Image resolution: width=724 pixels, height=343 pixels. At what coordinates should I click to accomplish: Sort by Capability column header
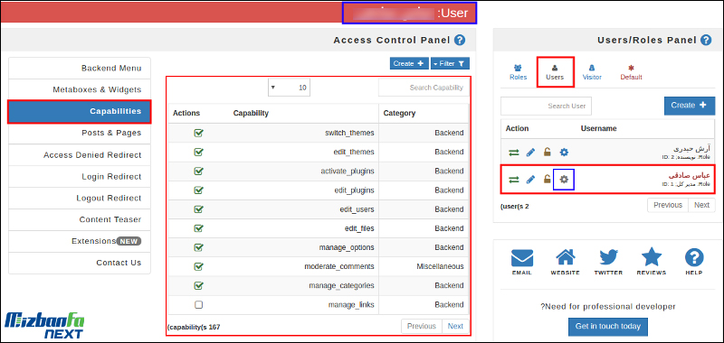click(x=251, y=113)
